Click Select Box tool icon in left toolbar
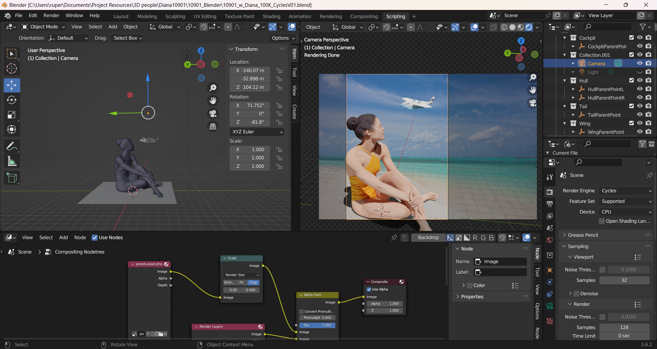This screenshot has height=349, width=657. click(12, 54)
